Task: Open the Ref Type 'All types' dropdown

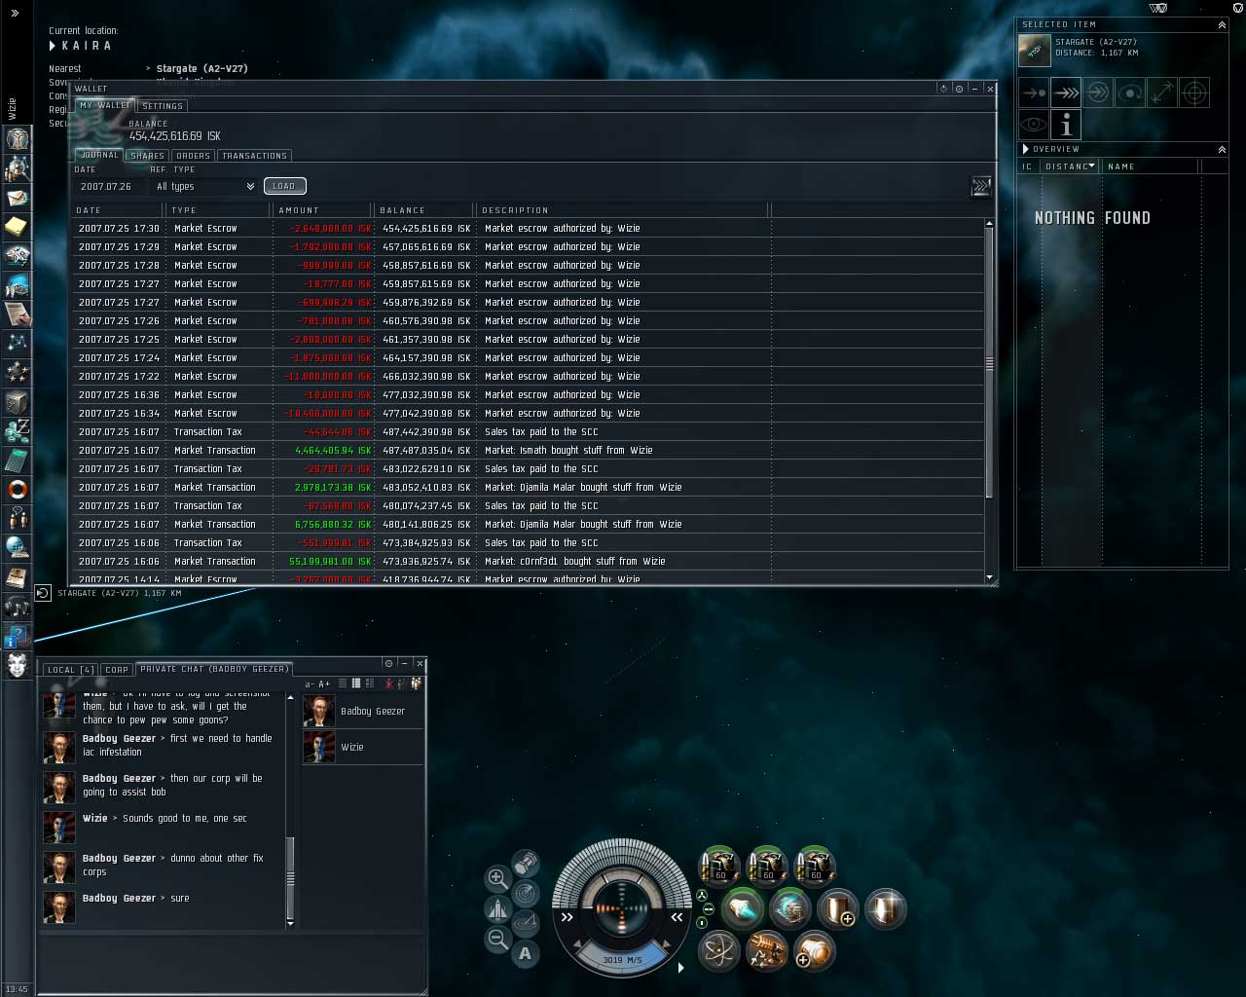Action: pyautogui.click(x=204, y=186)
